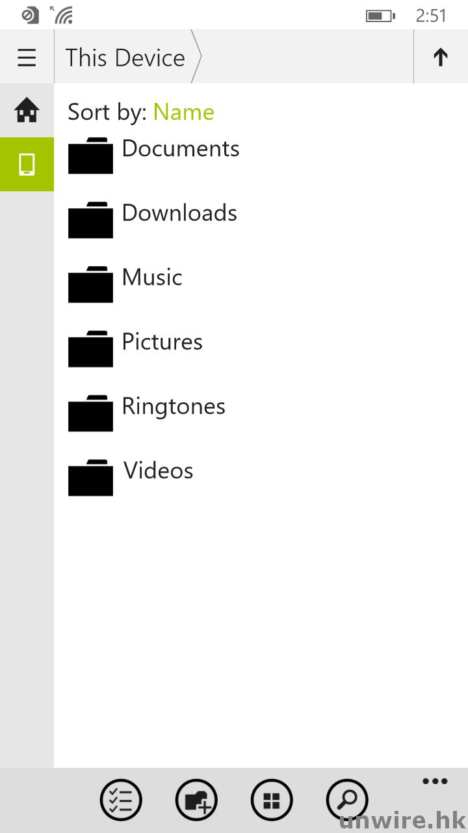Tap the select items checklist icon

pyautogui.click(x=121, y=800)
